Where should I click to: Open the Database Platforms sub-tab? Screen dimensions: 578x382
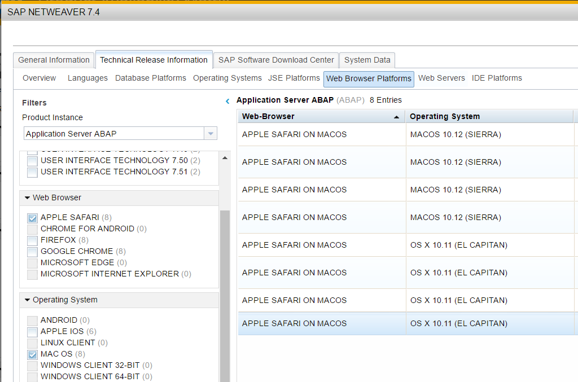(x=150, y=78)
